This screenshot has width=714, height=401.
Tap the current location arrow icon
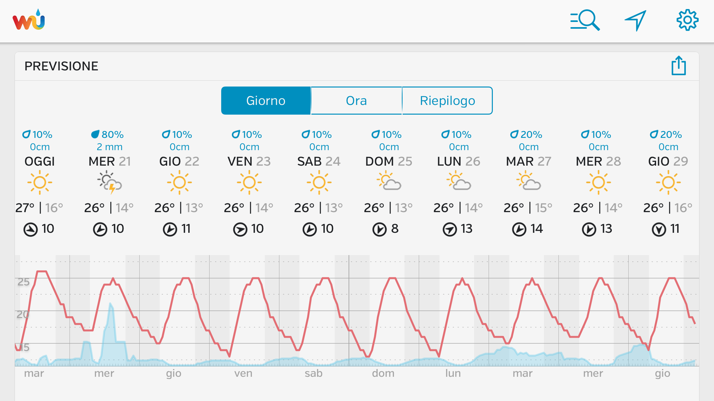coord(635,20)
